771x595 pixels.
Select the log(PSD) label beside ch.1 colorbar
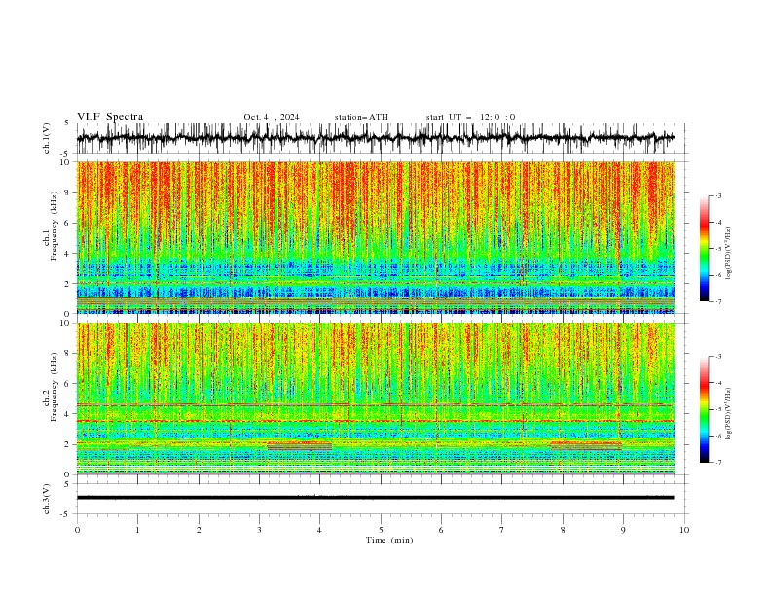coord(729,254)
